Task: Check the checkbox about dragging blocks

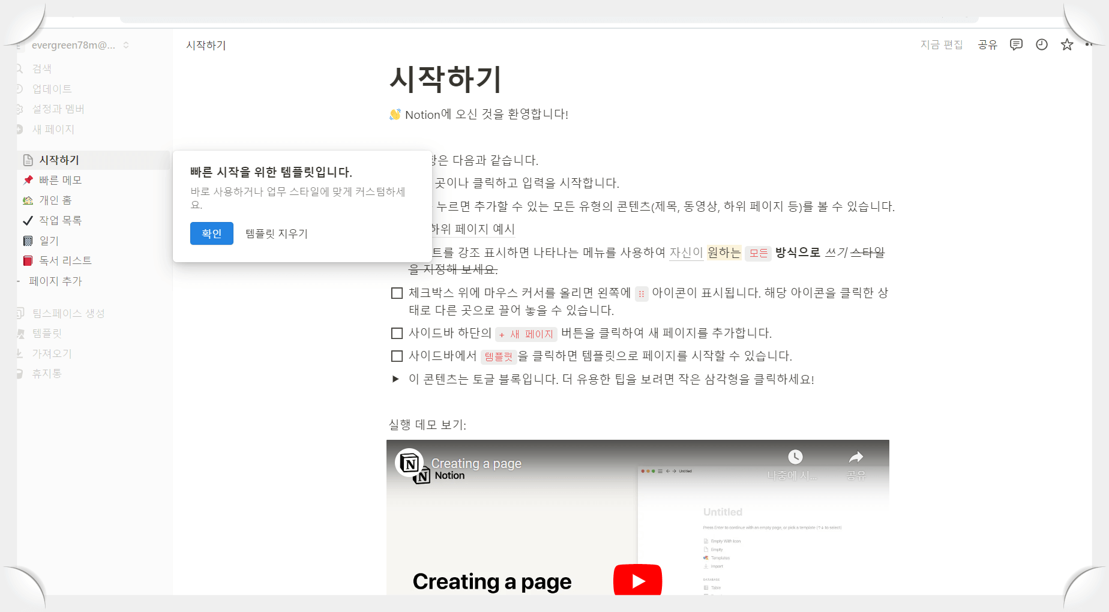Action: coord(397,293)
